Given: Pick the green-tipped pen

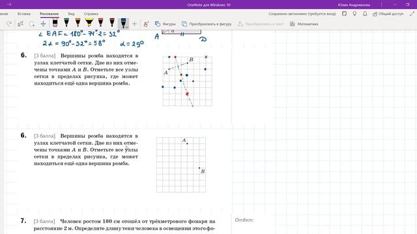Looking at the screenshot, I should pyautogui.click(x=66, y=23).
